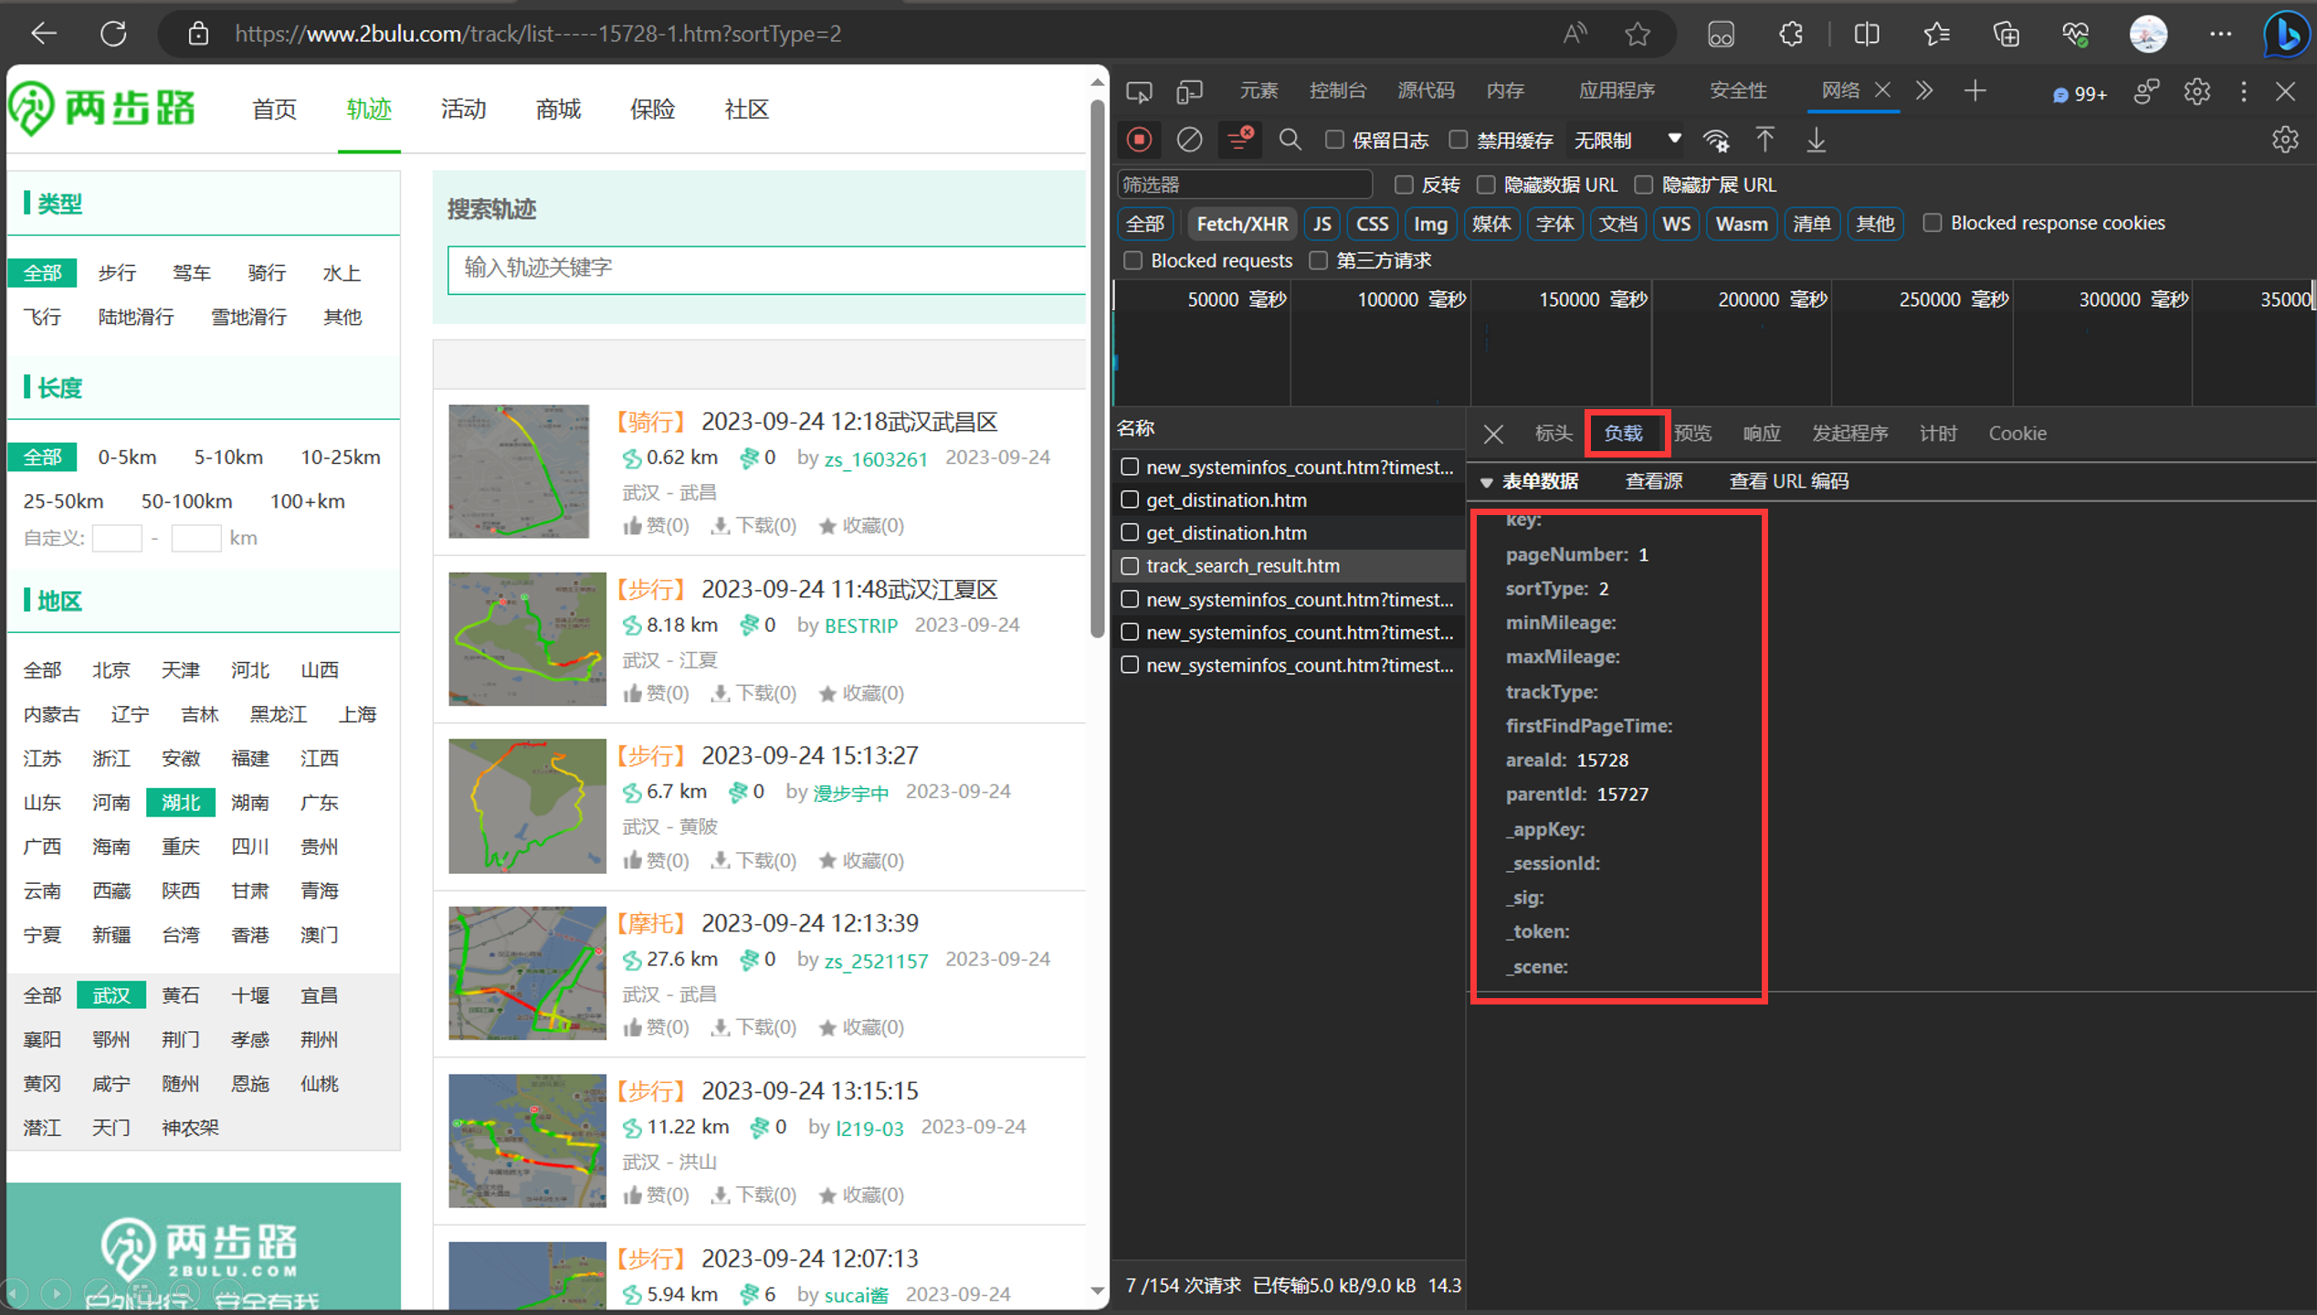
Task: Check the 禁用缓存 checkbox
Action: pos(1459,140)
